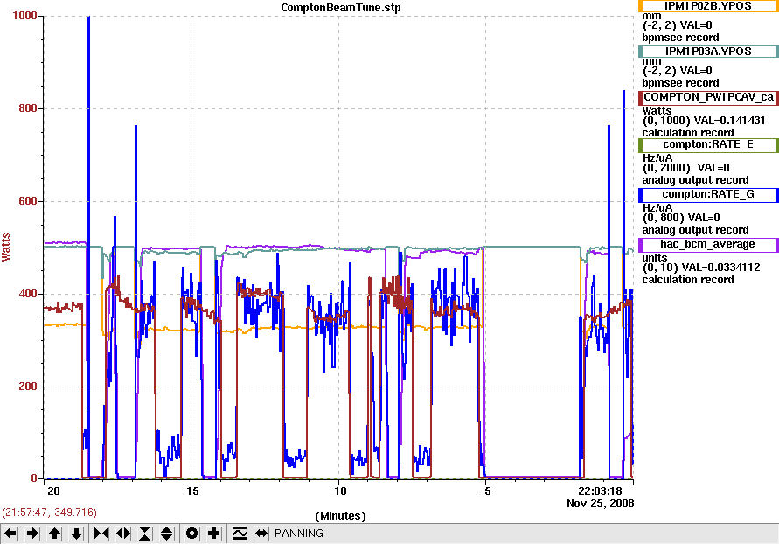Click the -20 tick on the time axis

(52, 492)
